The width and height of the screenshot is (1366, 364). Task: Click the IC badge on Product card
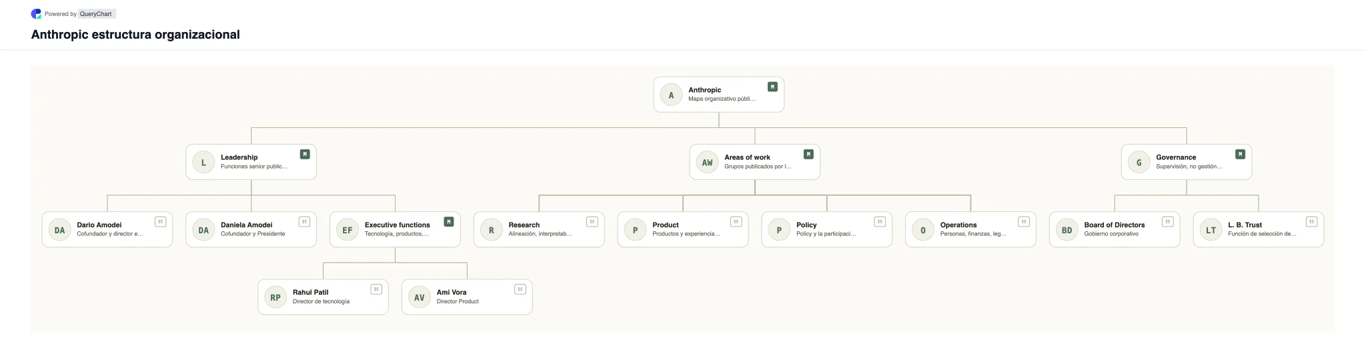click(x=736, y=221)
